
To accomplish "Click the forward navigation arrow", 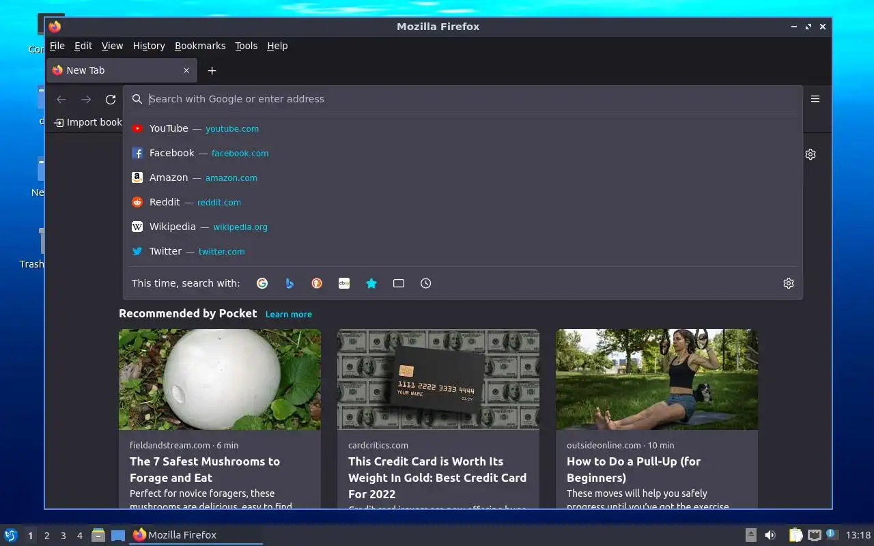I will tap(86, 99).
